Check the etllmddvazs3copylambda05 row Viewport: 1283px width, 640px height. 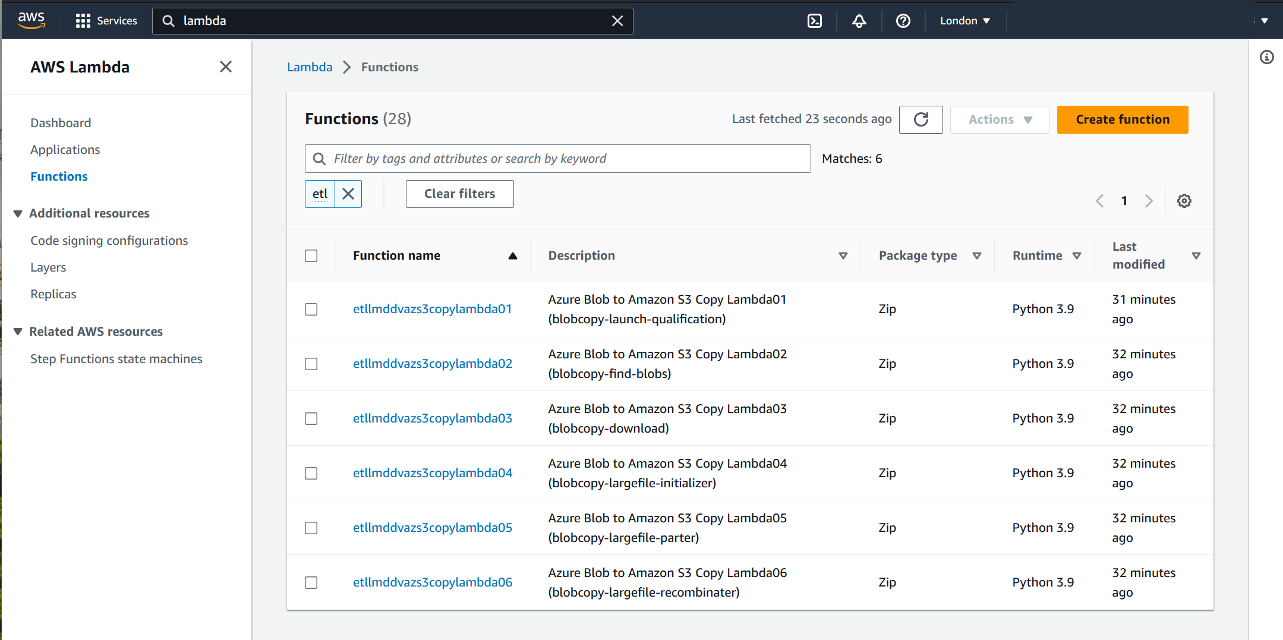click(311, 528)
